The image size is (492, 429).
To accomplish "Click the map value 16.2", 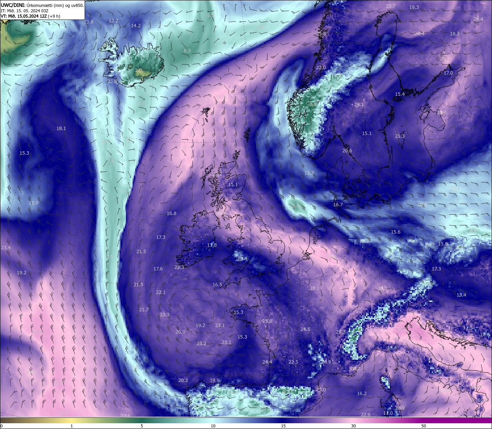I will pos(362,394).
